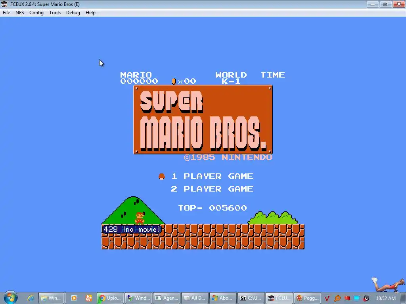Switch to the Chrome Uplo... taskbar window
The width and height of the screenshot is (406, 304).
pyautogui.click(x=110, y=298)
